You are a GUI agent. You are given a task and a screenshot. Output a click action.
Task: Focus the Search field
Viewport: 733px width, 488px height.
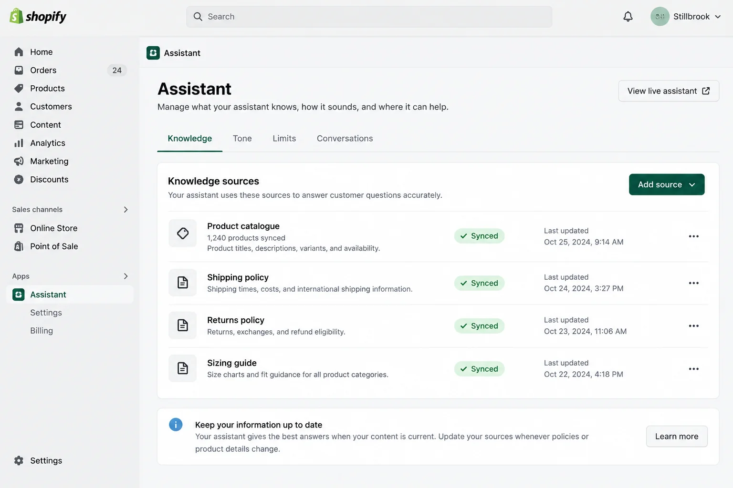(369, 17)
